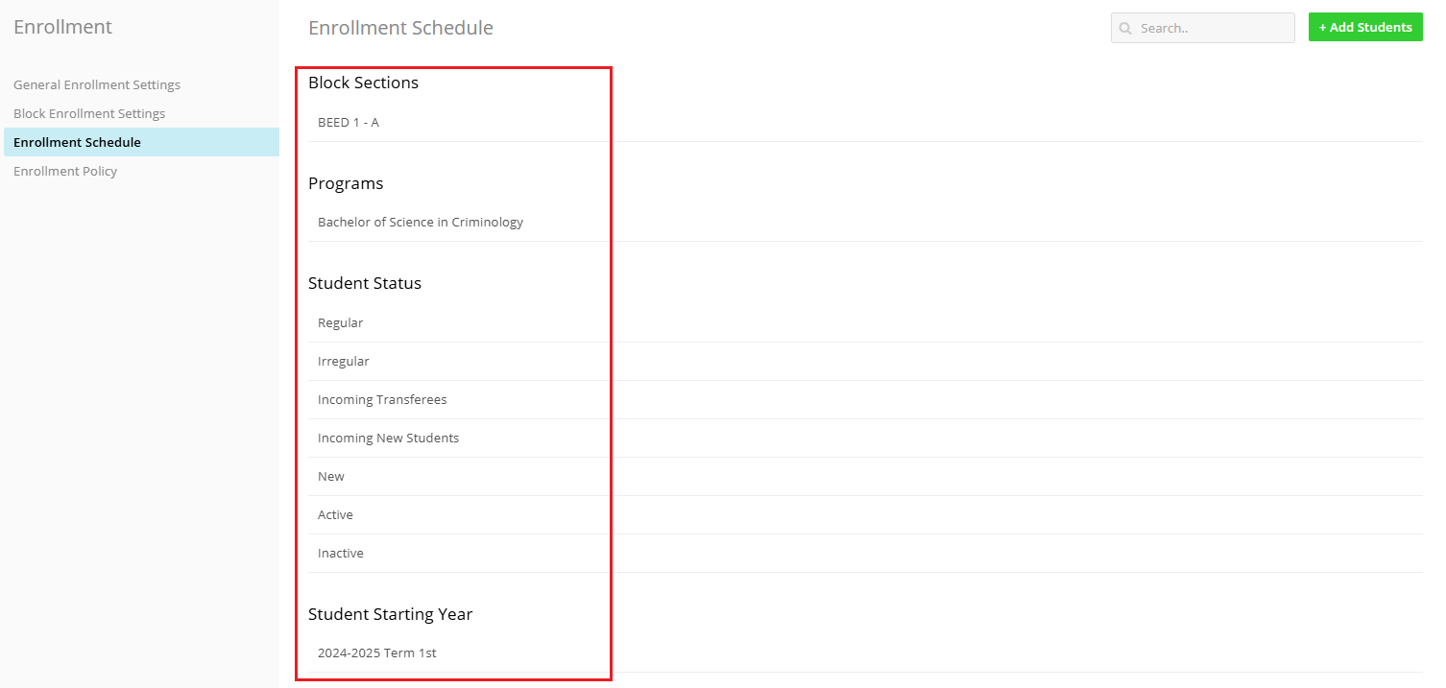This screenshot has width=1446, height=688.
Task: Select the BEED 1 - A block section
Action: coord(349,122)
